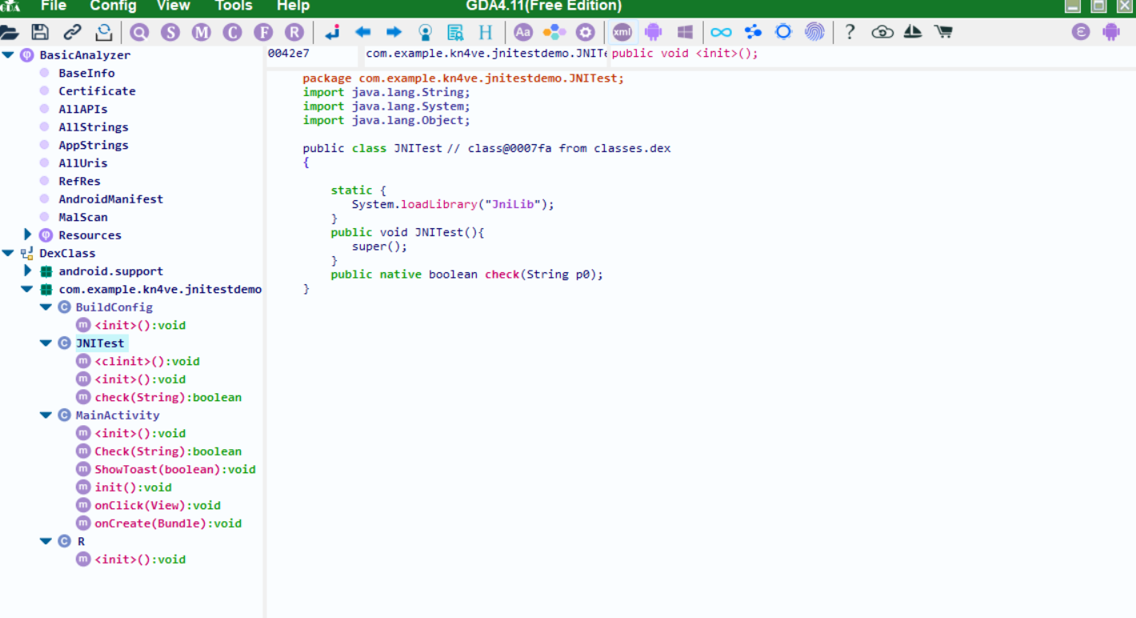Select onCreate(Bundle):void method

168,524
